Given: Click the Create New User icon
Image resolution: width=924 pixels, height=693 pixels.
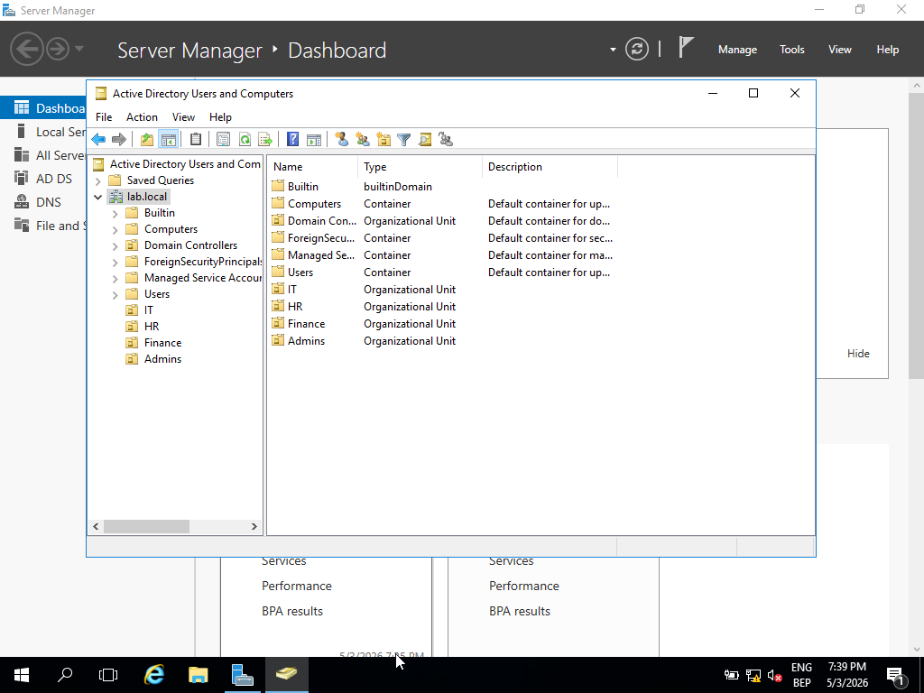Looking at the screenshot, I should click(341, 140).
